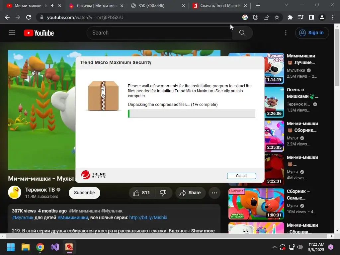The height and width of the screenshot is (255, 340).
Task: Open Visual Studio from taskbar
Action: (55, 247)
